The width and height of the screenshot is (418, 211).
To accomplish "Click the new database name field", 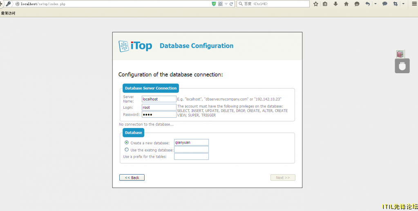I will click(191, 142).
